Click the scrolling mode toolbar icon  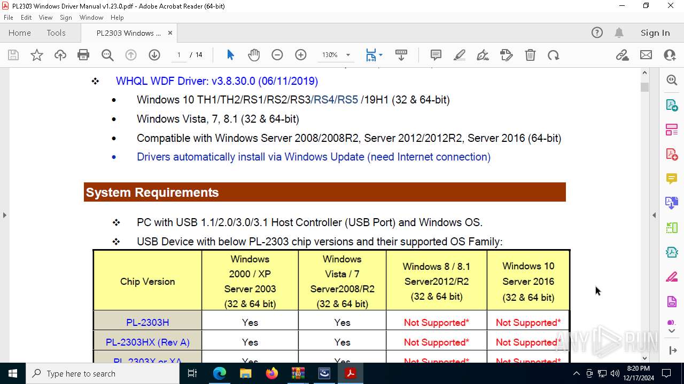click(x=401, y=55)
